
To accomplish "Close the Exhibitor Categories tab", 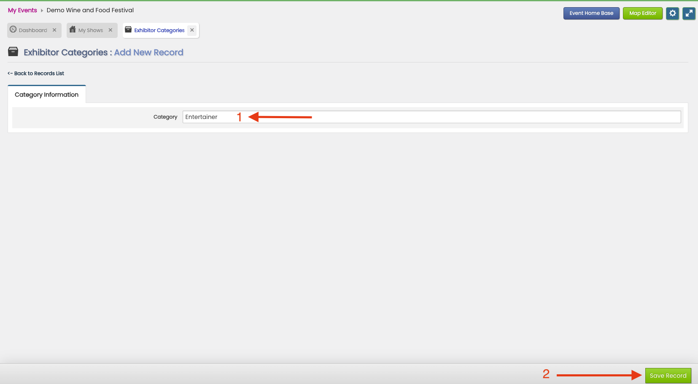I will pyautogui.click(x=192, y=30).
